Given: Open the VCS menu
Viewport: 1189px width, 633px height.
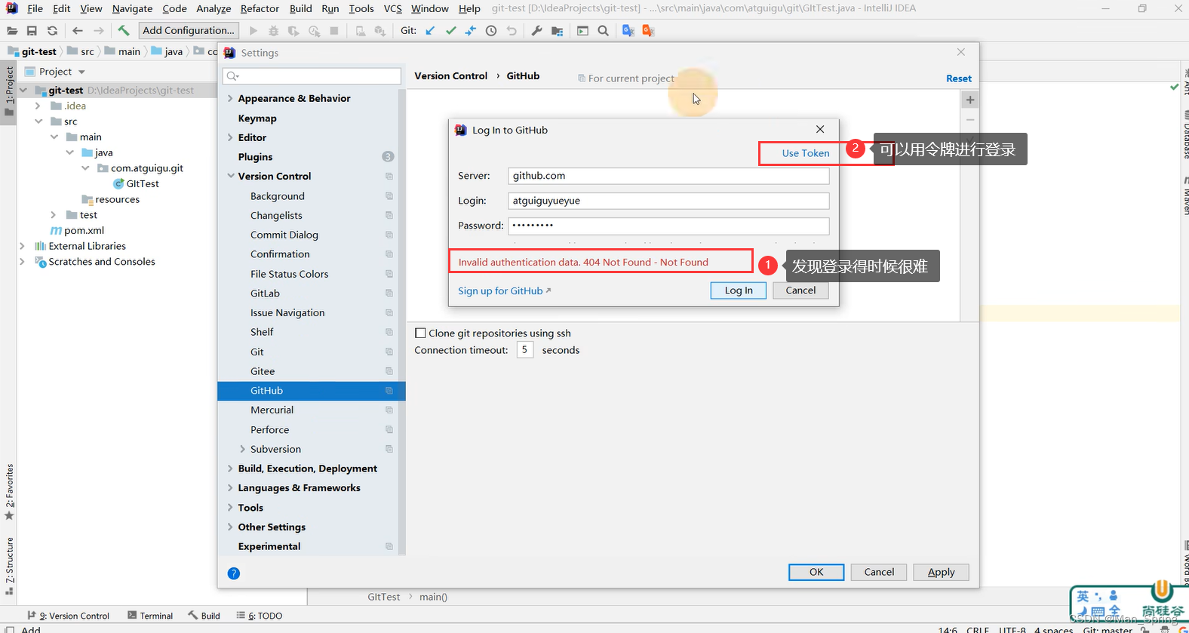Looking at the screenshot, I should [392, 8].
